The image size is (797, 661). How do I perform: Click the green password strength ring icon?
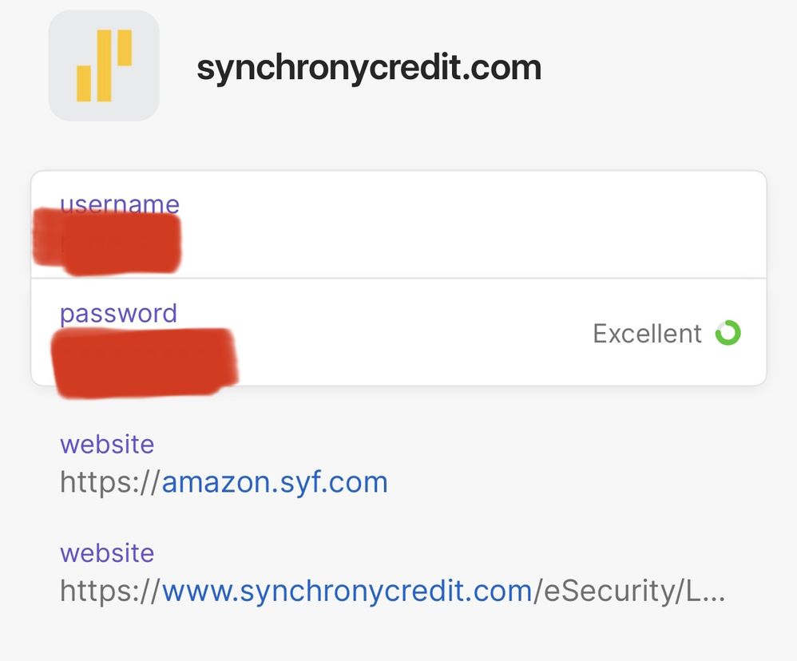(728, 333)
